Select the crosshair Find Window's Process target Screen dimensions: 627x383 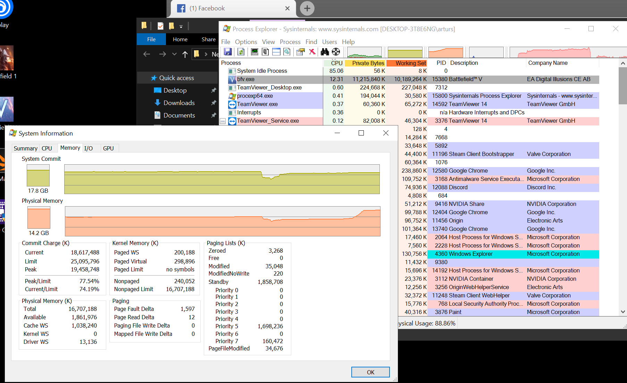point(336,52)
